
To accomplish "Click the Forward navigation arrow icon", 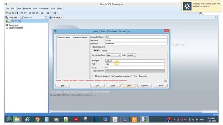I will coord(48,13).
